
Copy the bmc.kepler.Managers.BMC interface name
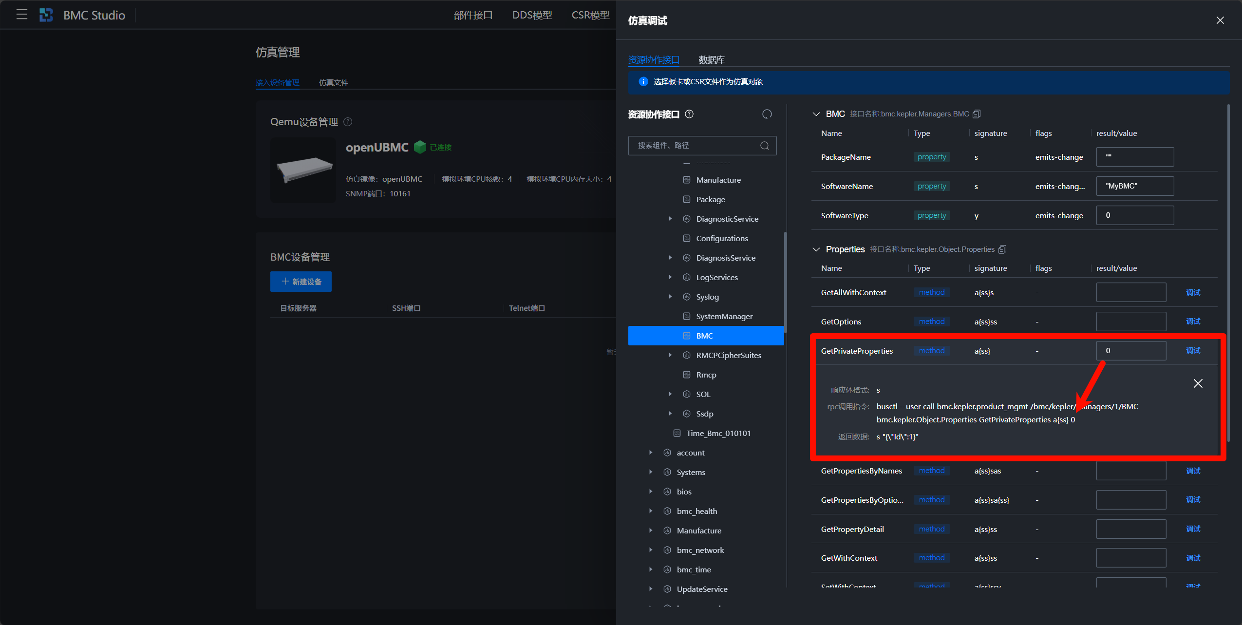pyautogui.click(x=977, y=114)
